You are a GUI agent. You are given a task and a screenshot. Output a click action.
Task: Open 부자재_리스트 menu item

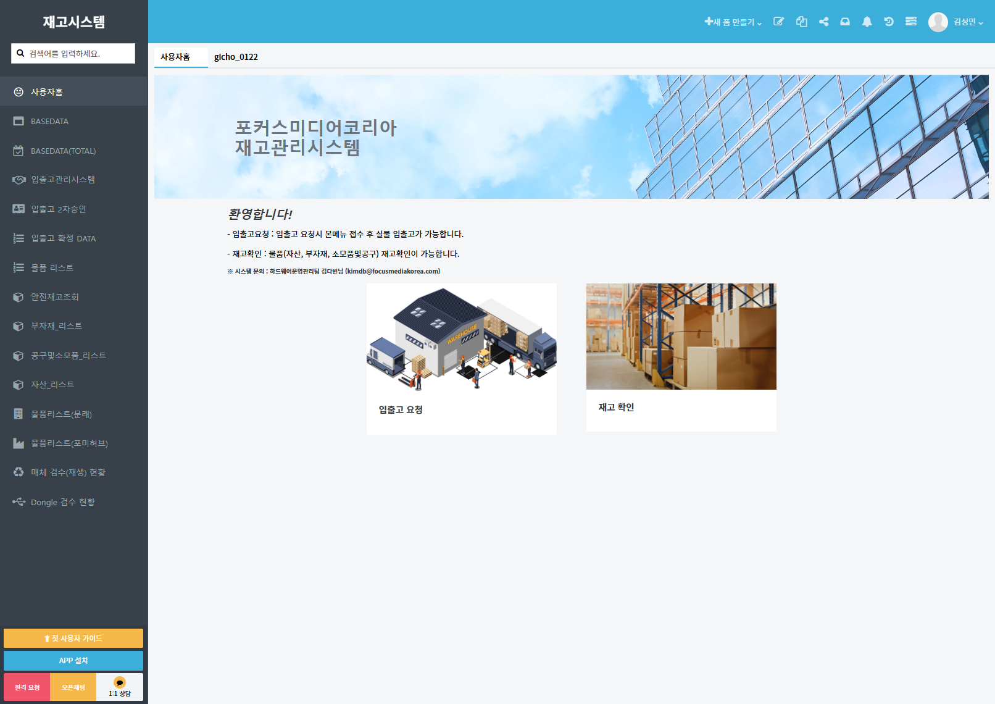coord(74,326)
